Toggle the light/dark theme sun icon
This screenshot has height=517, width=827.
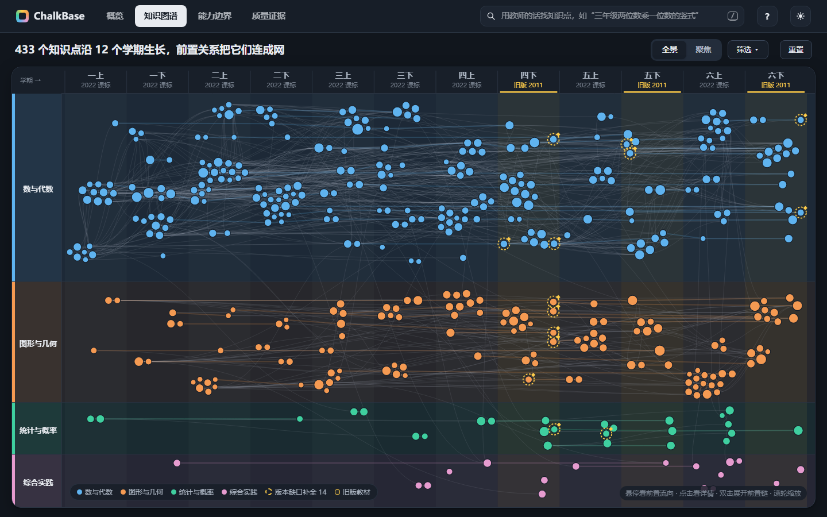click(801, 16)
